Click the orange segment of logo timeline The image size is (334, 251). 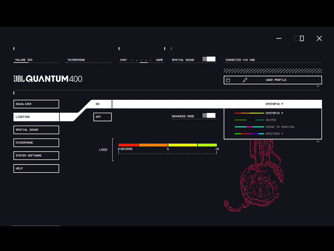tap(153, 145)
